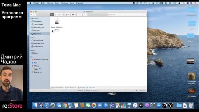Adjust the icon size slider
This screenshot has height=112, width=199.
(140, 91)
